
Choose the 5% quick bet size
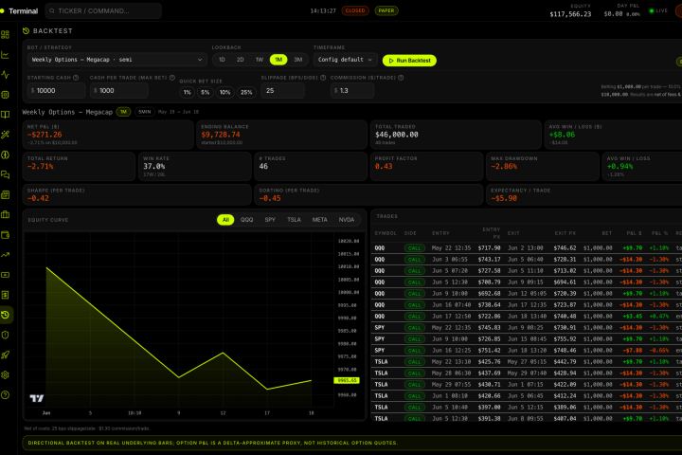pos(205,92)
